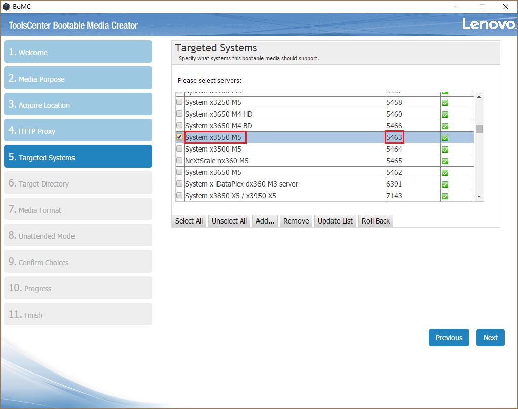Tick the System x3500 M5 checkbox
Image resolution: width=518 pixels, height=409 pixels.
(179, 148)
